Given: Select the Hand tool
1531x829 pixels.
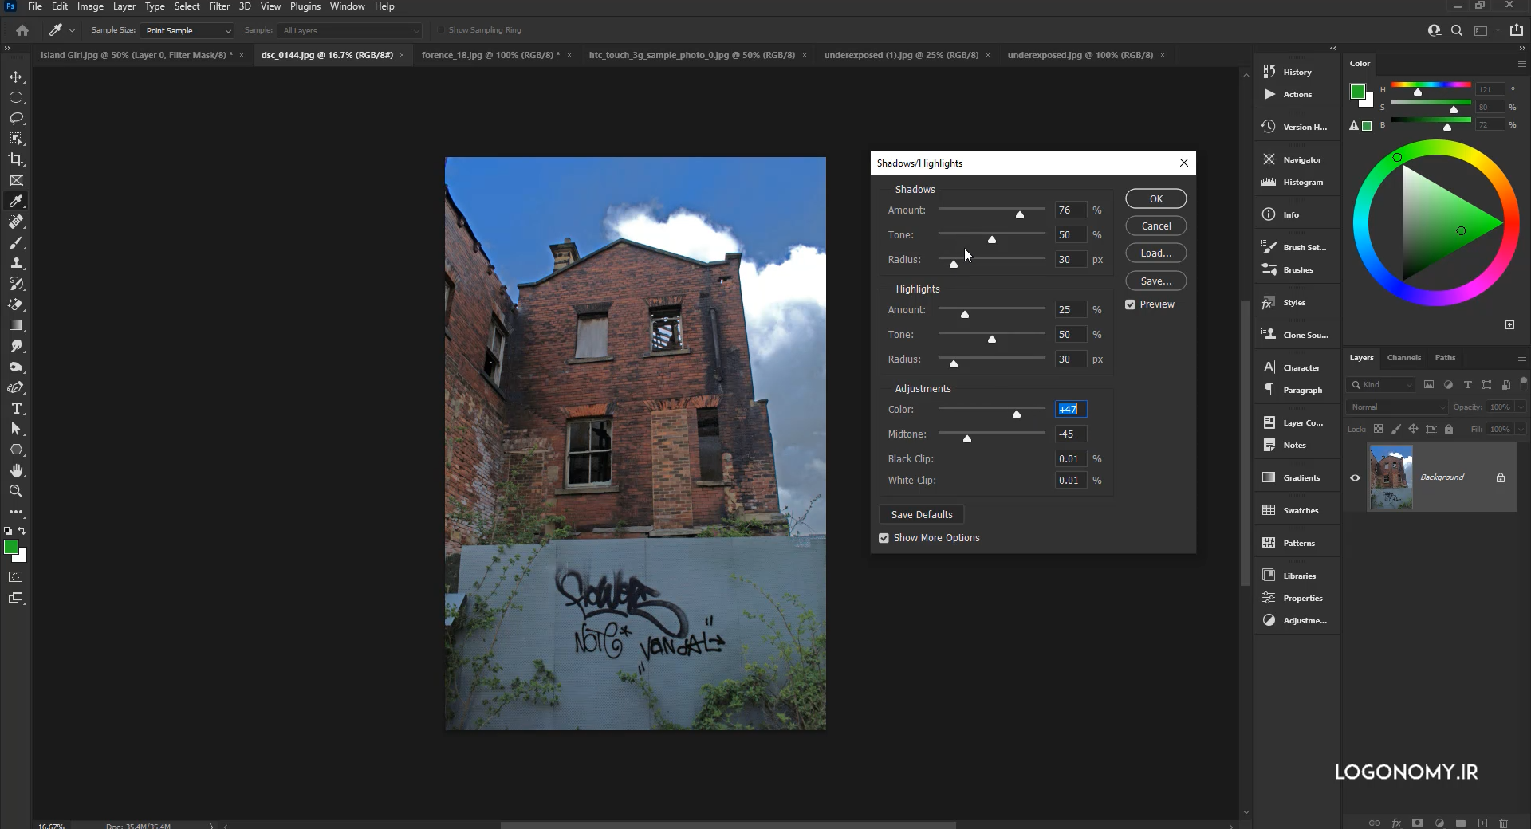Looking at the screenshot, I should point(16,470).
